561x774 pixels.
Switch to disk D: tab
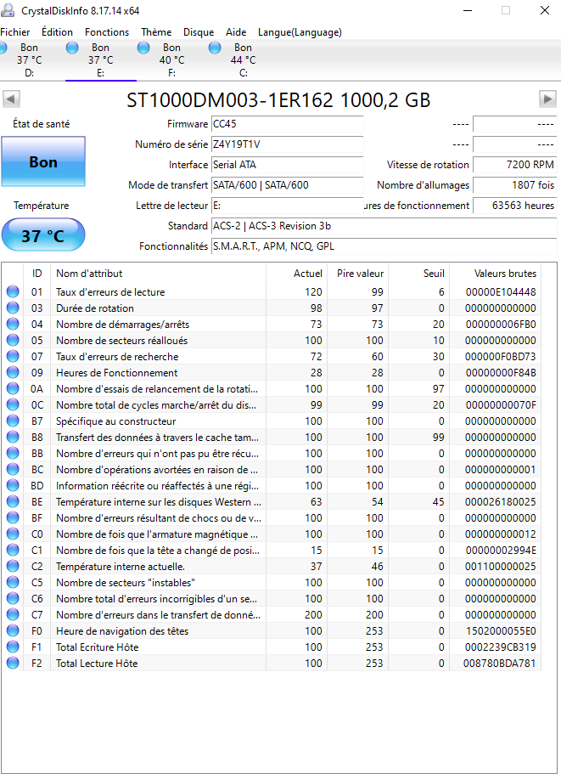29,60
